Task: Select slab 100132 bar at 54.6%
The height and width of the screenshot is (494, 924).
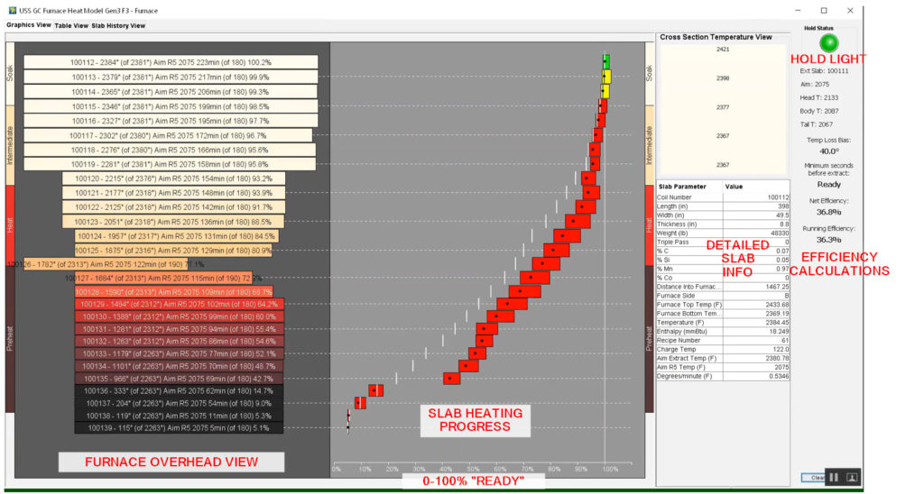Action: (180, 342)
